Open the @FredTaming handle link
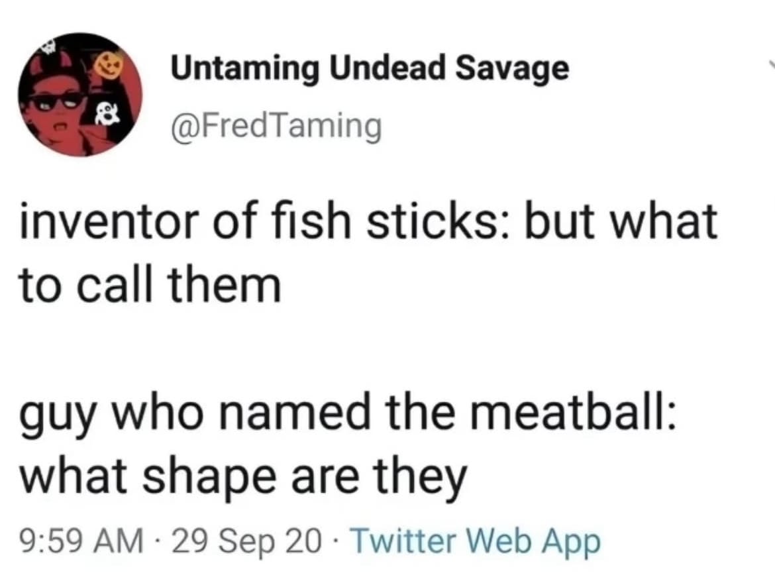775x577 pixels. (276, 125)
